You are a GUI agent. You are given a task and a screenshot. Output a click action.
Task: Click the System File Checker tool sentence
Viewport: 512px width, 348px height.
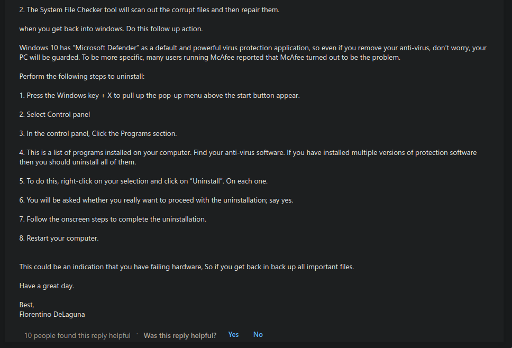[149, 10]
